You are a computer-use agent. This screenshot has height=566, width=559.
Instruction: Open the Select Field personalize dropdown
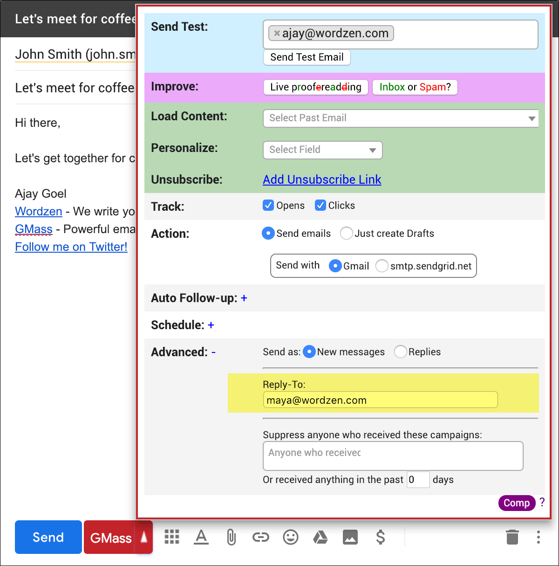pos(322,150)
